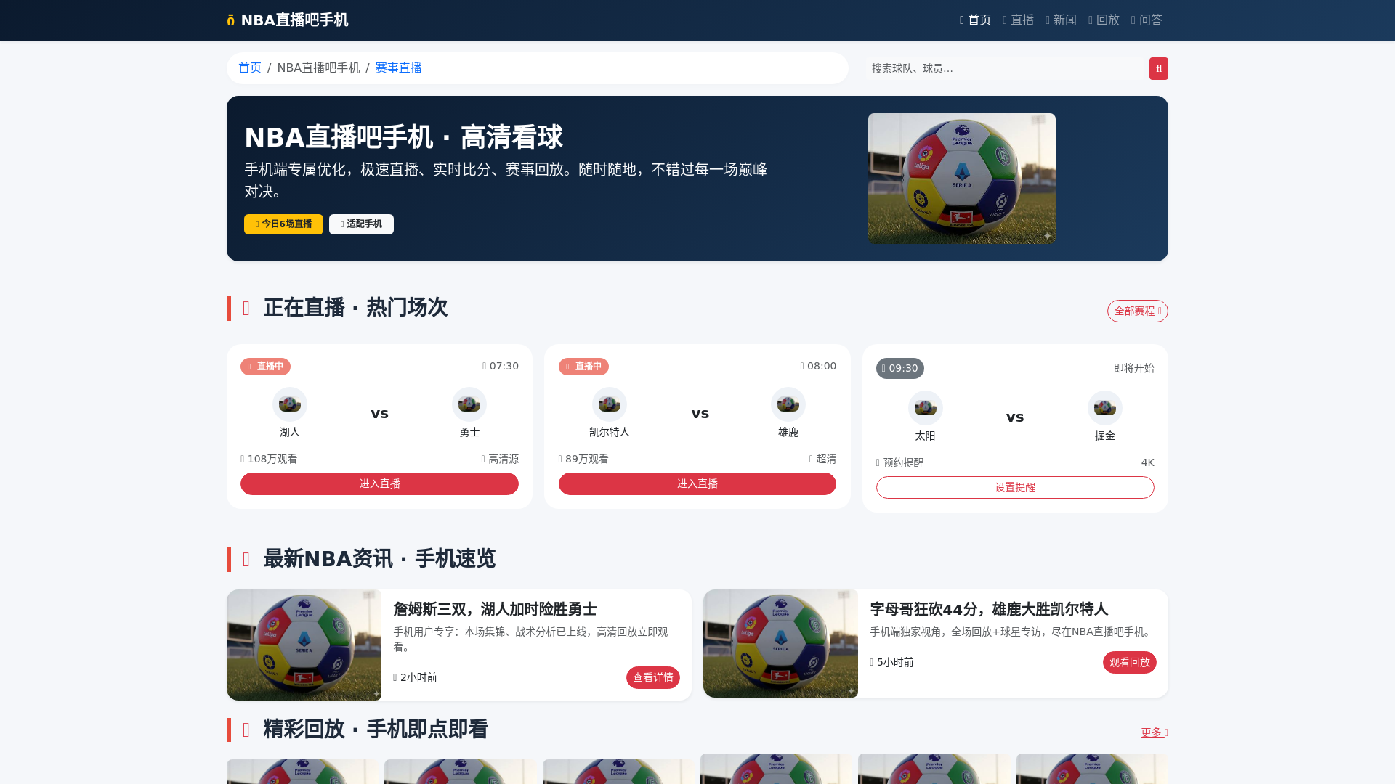The image size is (1395, 784).
Task: Open the 詹姆斯三双 news thumbnail
Action: tap(304, 645)
